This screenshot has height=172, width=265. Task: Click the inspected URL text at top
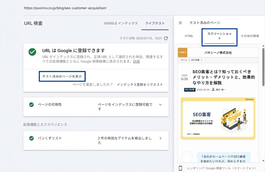coord(65,8)
